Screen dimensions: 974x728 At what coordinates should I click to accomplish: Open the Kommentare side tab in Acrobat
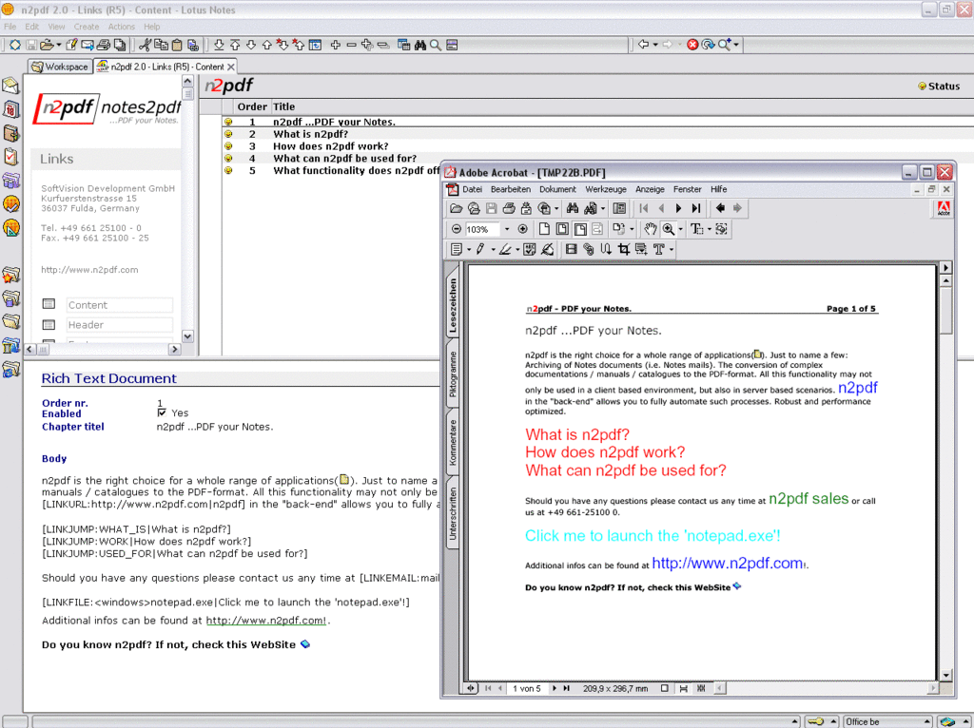pyautogui.click(x=453, y=443)
